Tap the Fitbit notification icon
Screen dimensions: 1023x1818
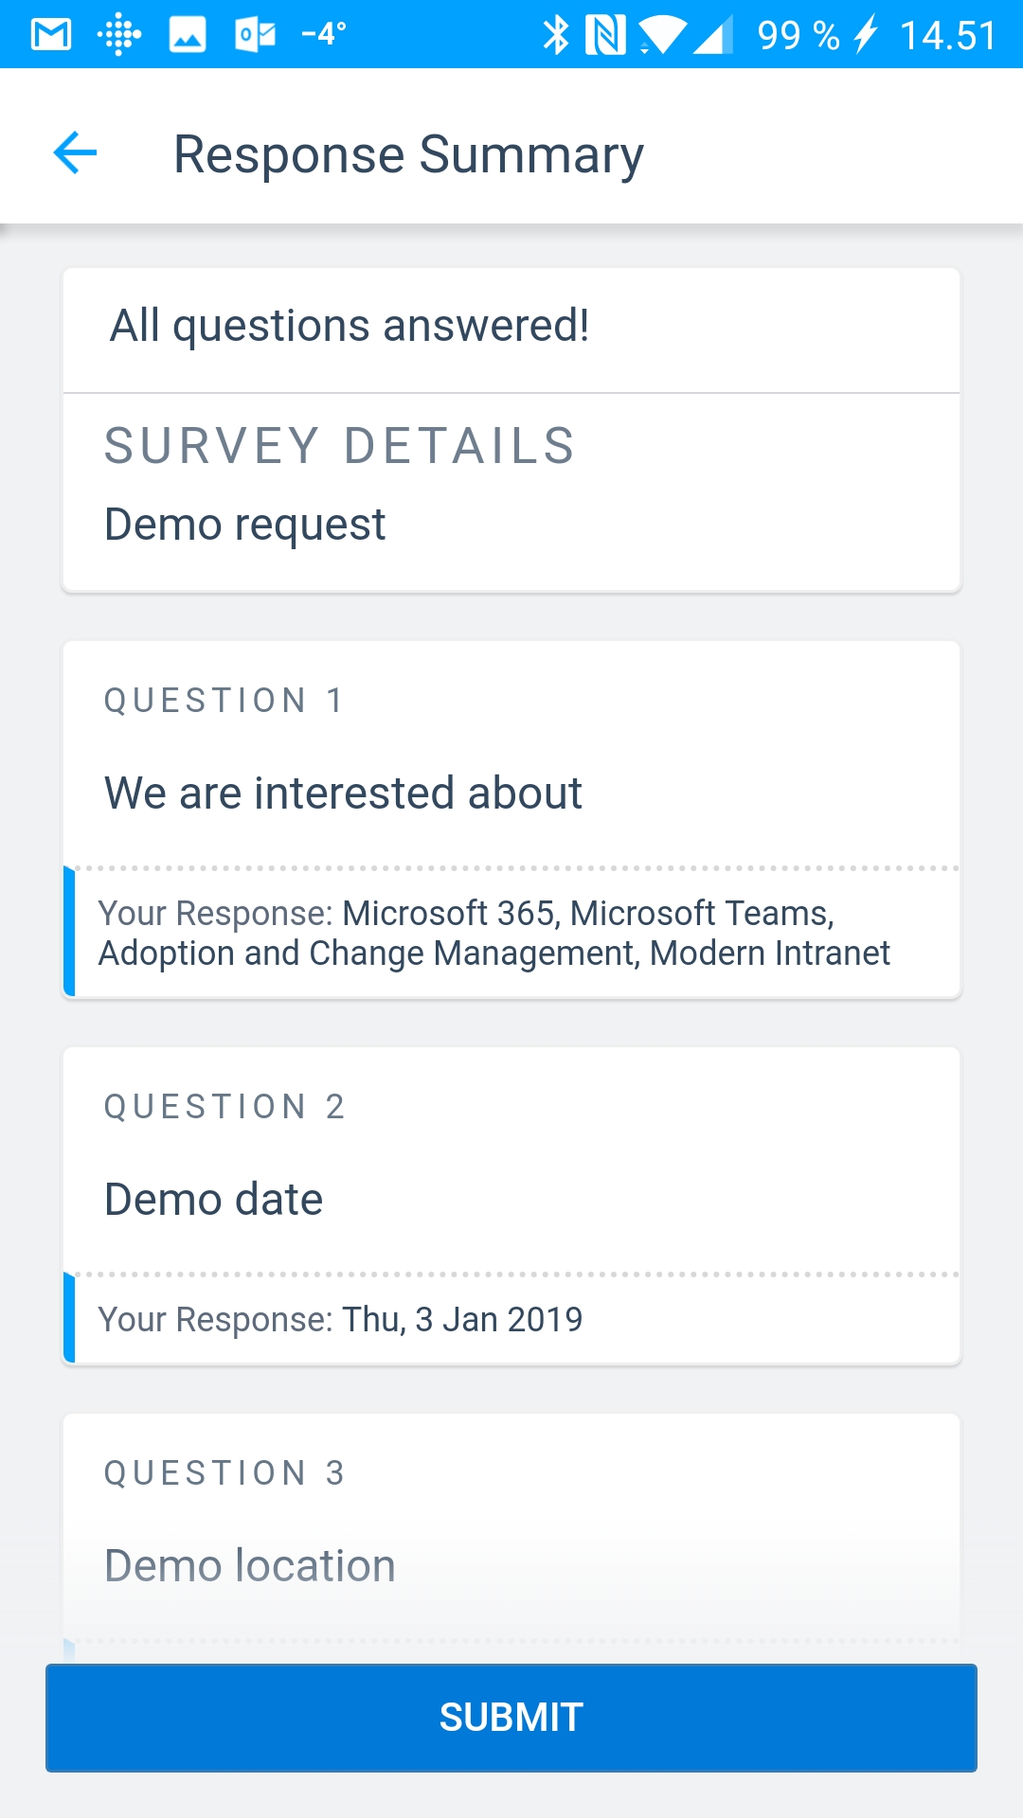[119, 35]
